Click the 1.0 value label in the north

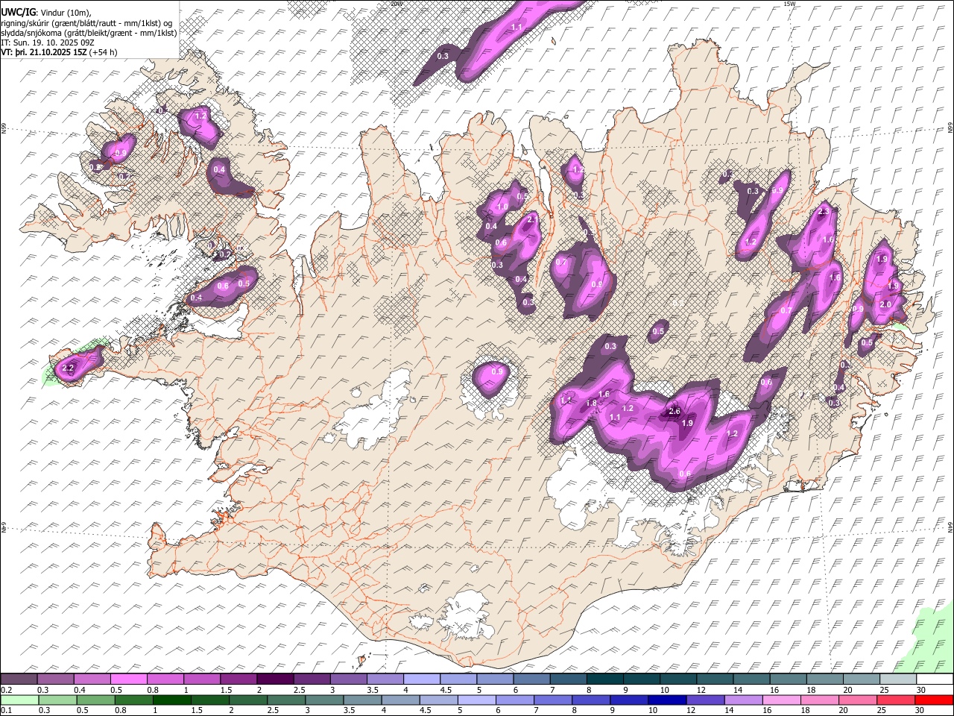tap(502, 207)
